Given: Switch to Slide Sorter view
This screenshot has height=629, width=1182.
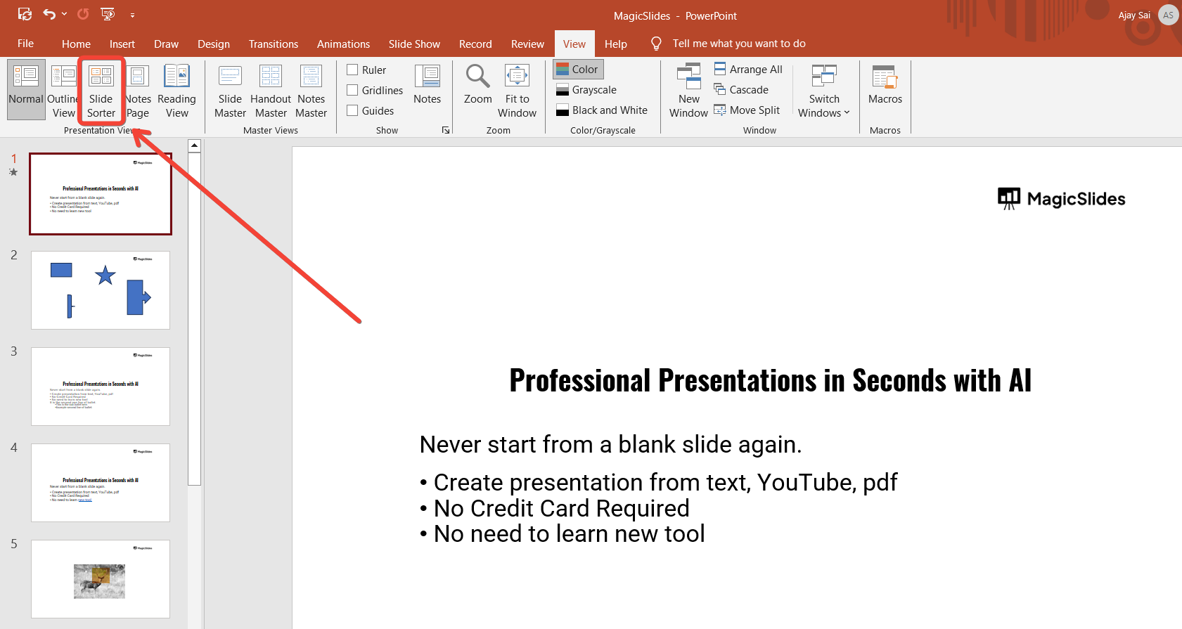Looking at the screenshot, I should click(x=101, y=91).
